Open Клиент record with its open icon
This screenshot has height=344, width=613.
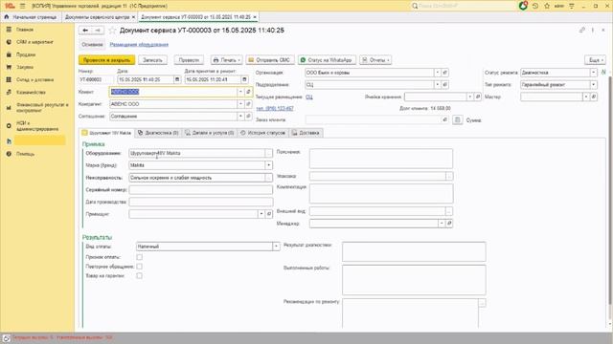pyautogui.click(x=248, y=92)
